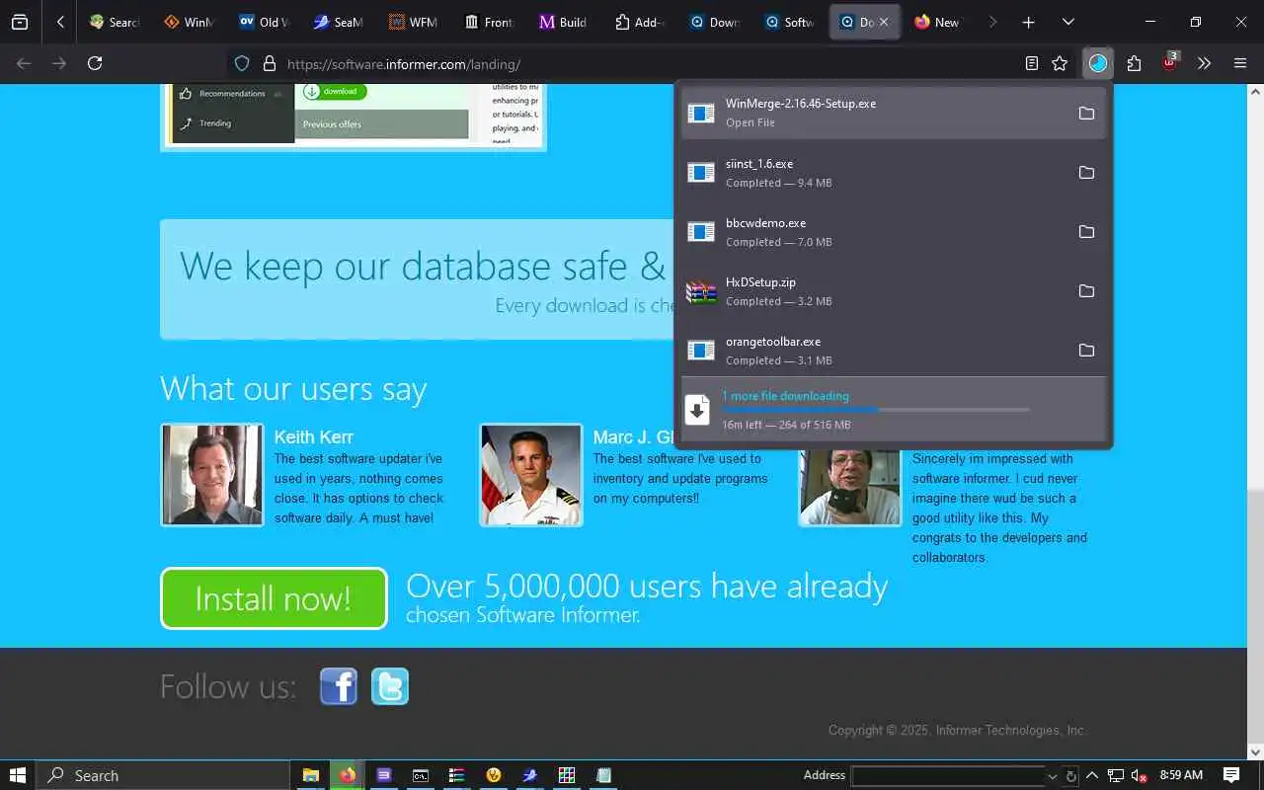Show hidden system tray icons

[1093, 775]
